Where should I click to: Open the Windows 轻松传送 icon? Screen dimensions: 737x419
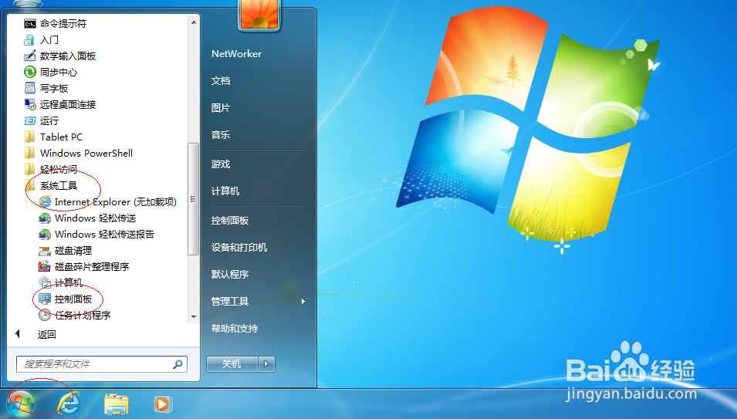point(45,218)
